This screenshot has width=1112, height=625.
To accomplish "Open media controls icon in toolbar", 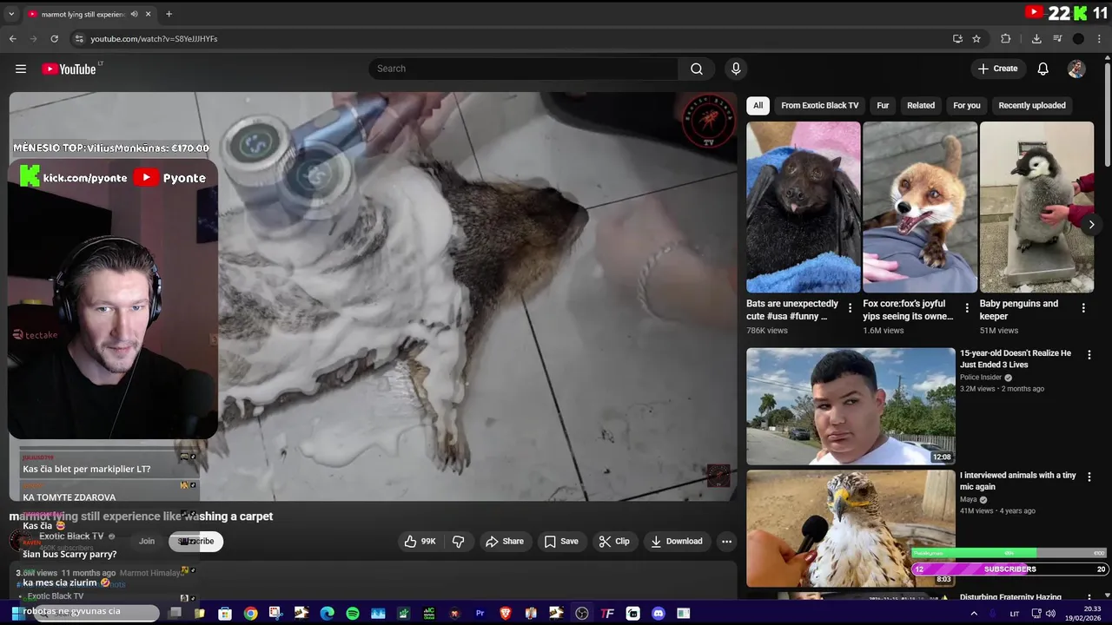I will (x=1057, y=38).
